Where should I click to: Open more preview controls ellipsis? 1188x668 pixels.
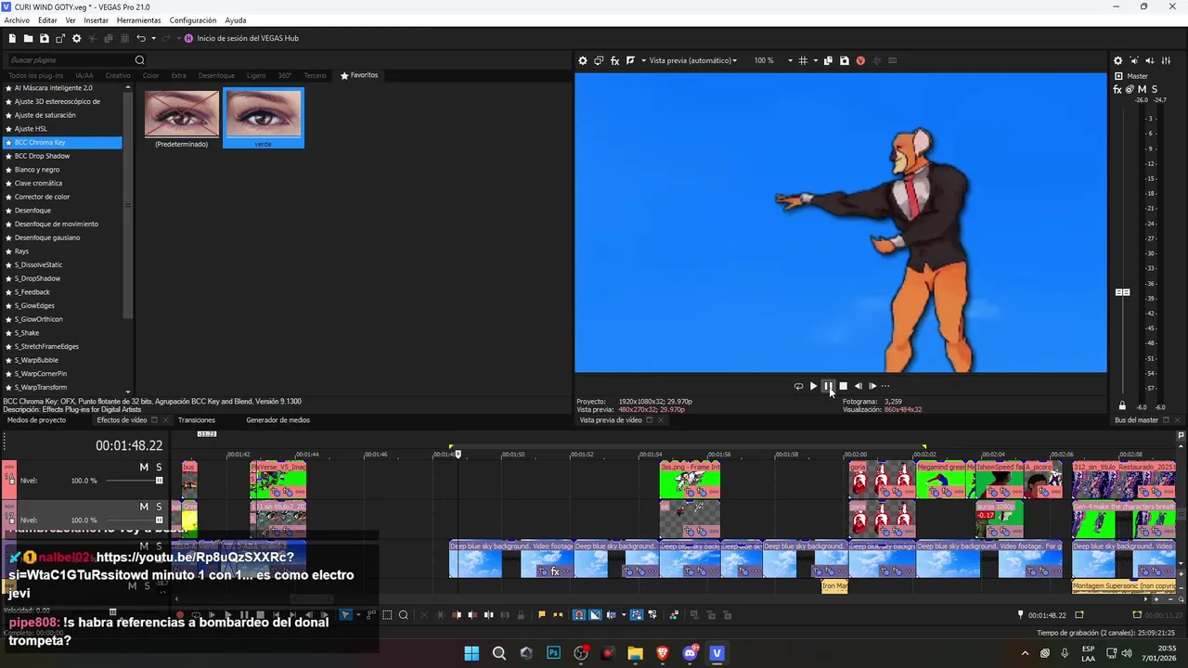point(885,386)
